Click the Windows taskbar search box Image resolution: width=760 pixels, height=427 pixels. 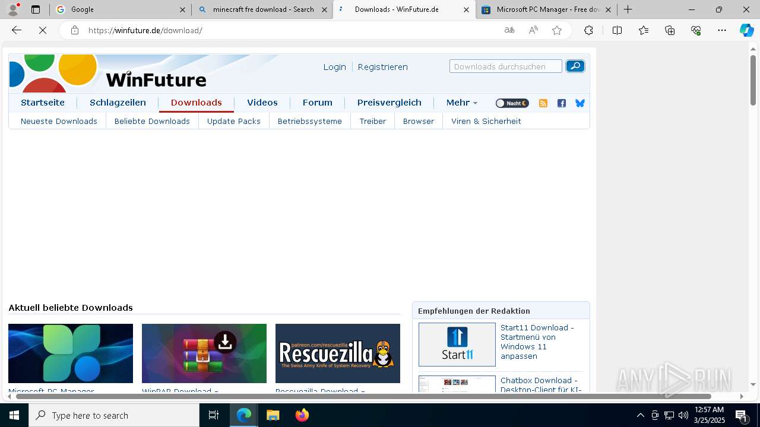(x=114, y=415)
